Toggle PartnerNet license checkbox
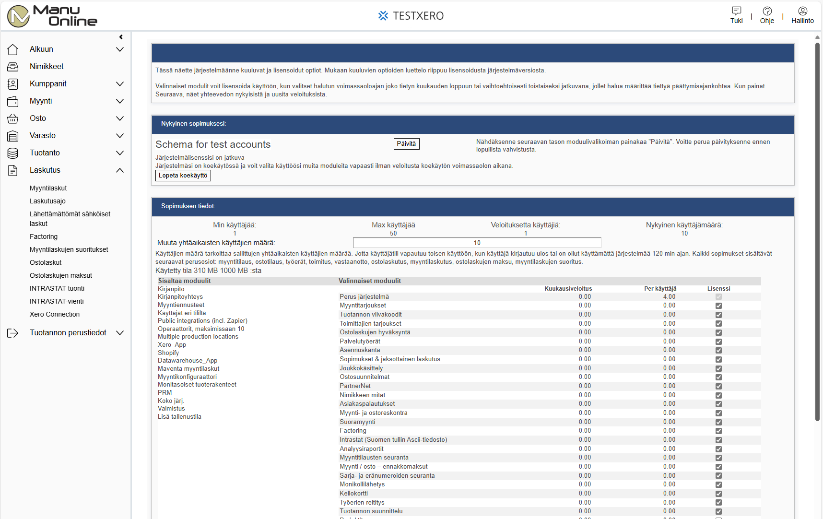Screen dimensions: 823x519 tap(718, 386)
